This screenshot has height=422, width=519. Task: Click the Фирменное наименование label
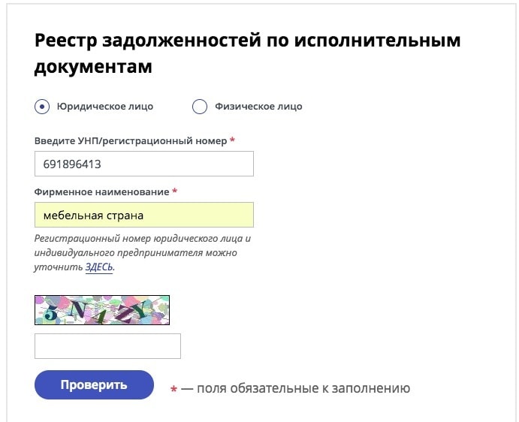[x=101, y=192]
